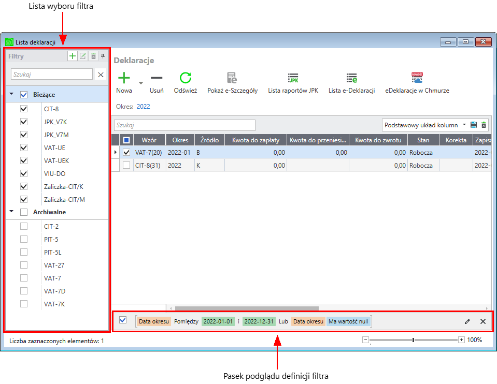Uncheck the JPK_V7K filter checkbox
Screen dimensions: 497x384
[x=23, y=122]
